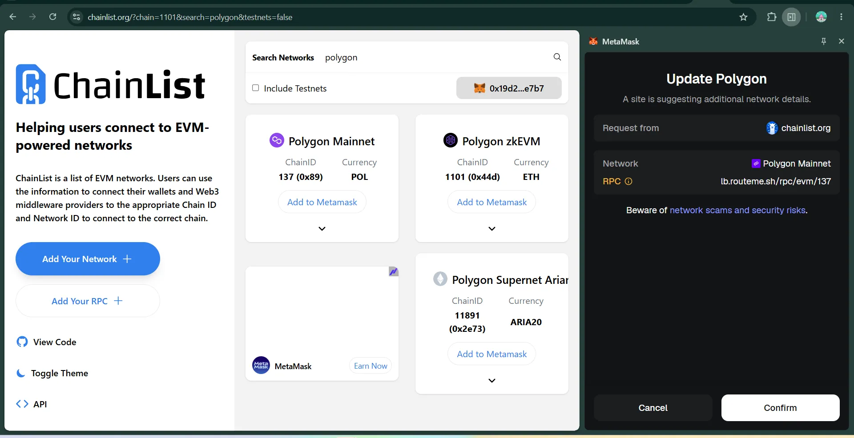
Task: Click the Add Your Network button
Action: coord(88,259)
